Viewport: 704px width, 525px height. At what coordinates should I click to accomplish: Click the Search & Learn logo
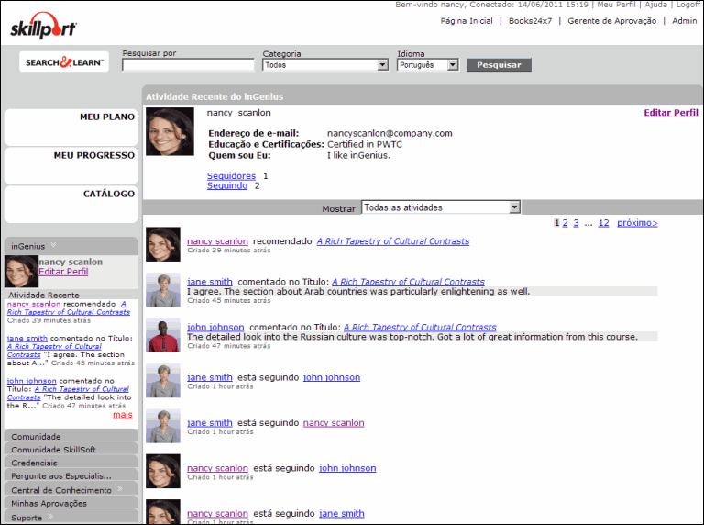point(64,62)
